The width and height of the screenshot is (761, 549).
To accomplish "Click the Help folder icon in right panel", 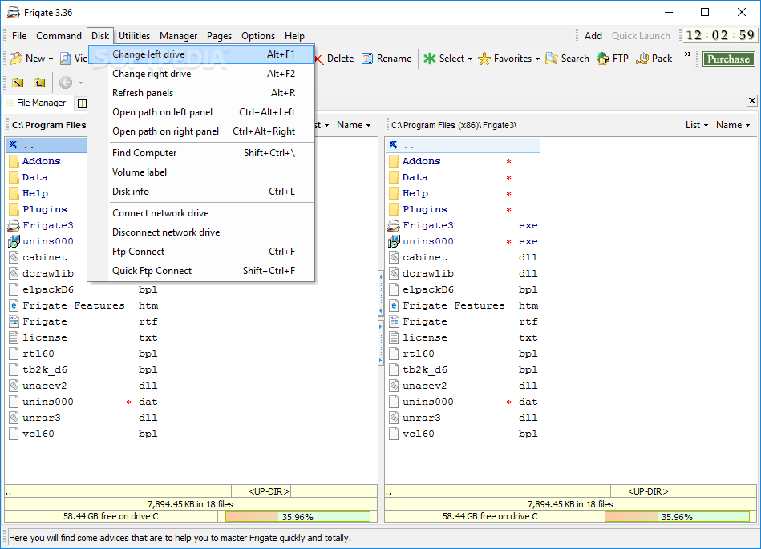I will coord(394,193).
